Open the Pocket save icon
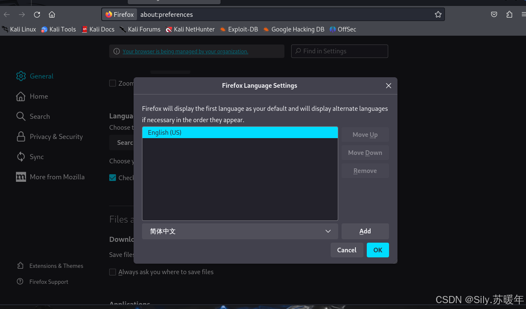Viewport: 526px width, 309px height. coord(494,15)
